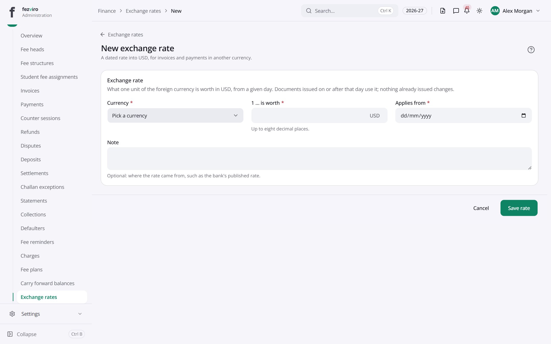
Task: Open Payments in the sidebar
Action: (x=52, y=104)
